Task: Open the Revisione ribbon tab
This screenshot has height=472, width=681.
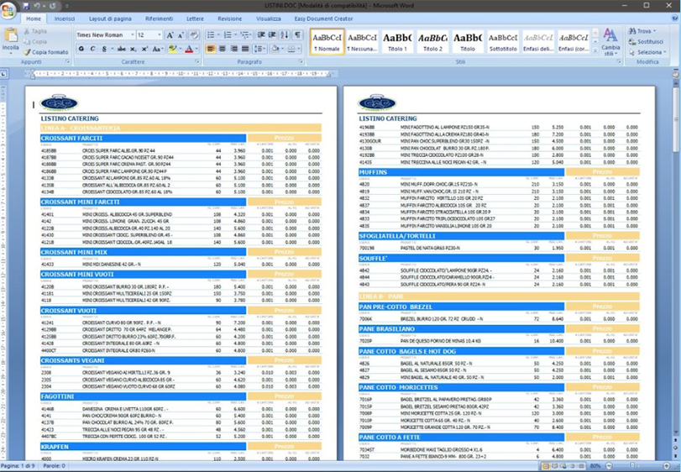Action: pyautogui.click(x=229, y=18)
